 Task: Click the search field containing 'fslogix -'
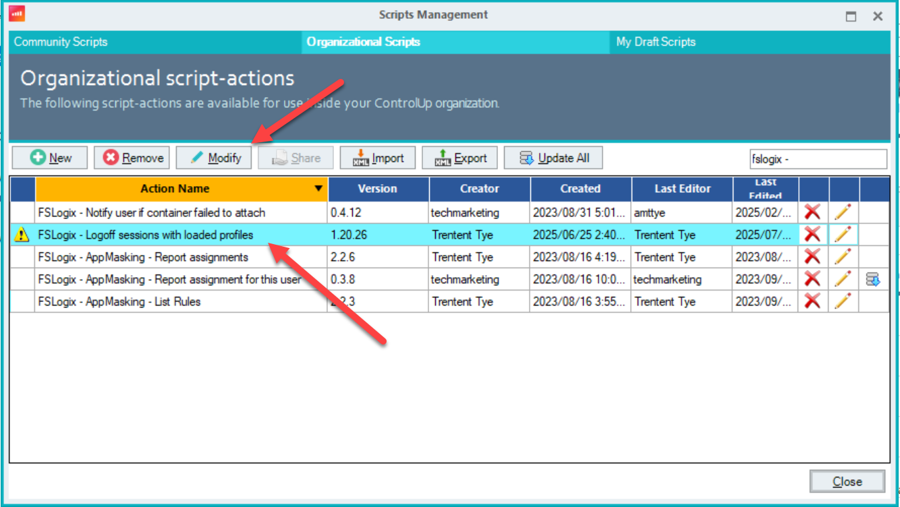(x=817, y=159)
